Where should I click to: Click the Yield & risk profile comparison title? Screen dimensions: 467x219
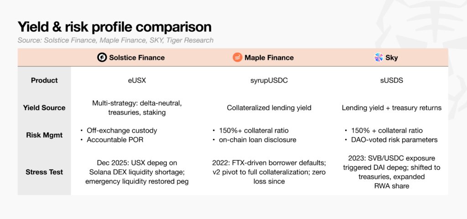coord(114,27)
